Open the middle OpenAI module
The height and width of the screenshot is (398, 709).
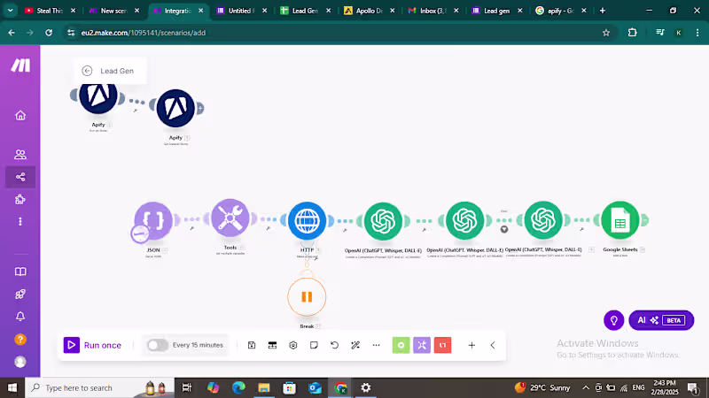[x=464, y=220]
